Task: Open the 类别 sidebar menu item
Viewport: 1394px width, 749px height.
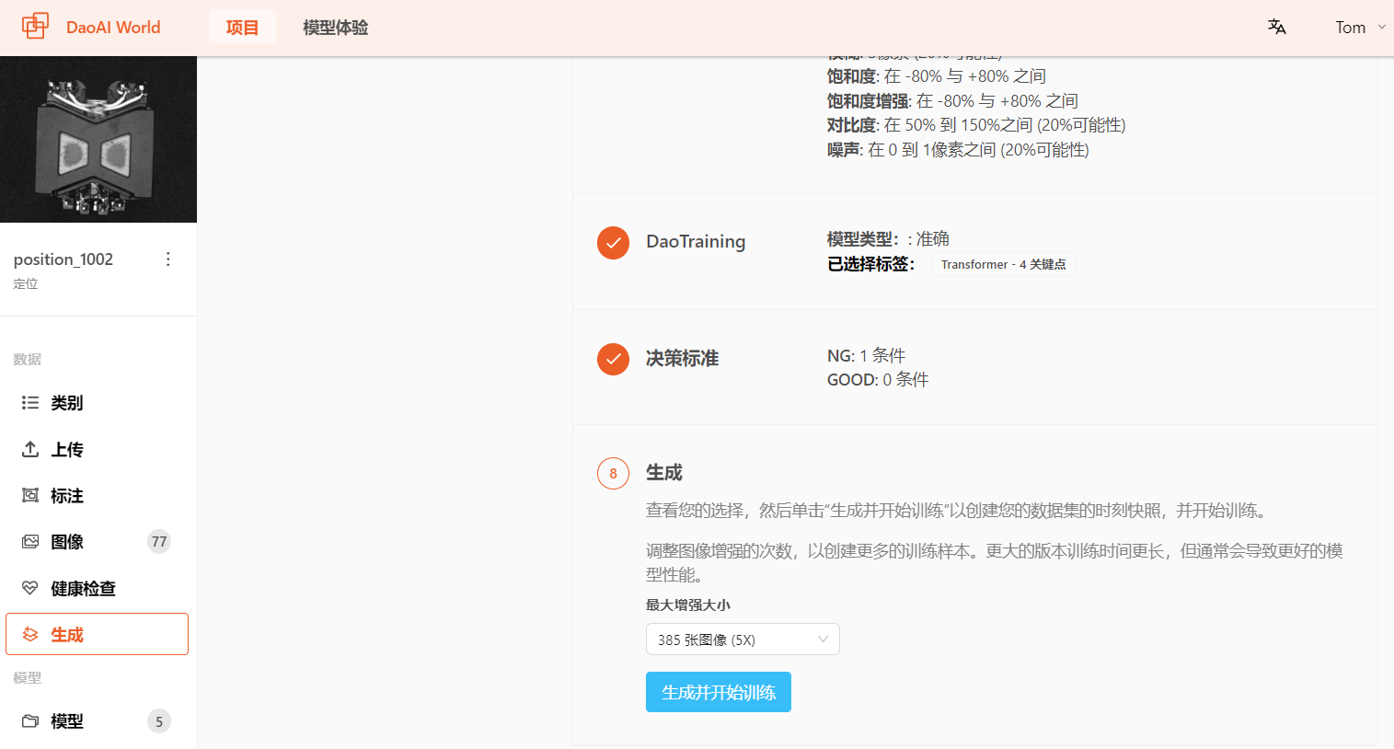Action: (x=98, y=403)
